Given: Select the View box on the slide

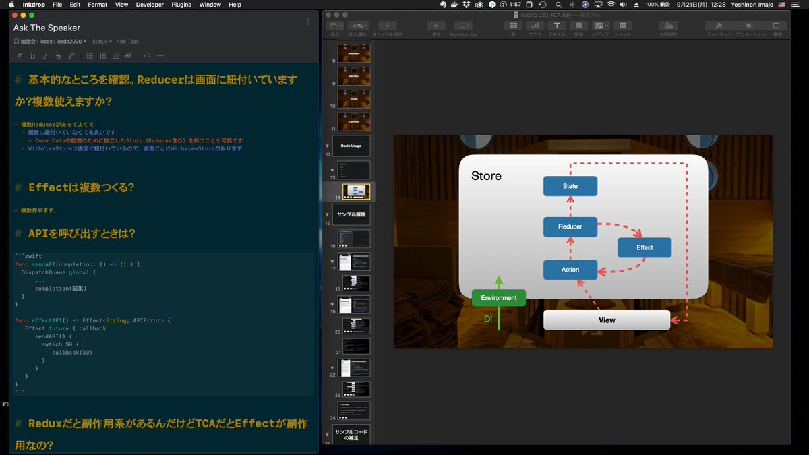Looking at the screenshot, I should click(x=607, y=320).
